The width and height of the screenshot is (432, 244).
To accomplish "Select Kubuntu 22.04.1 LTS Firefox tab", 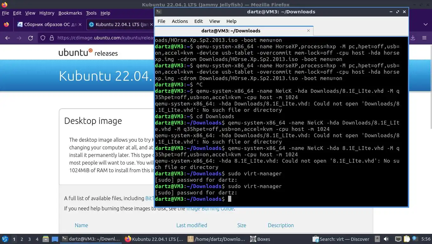I will tap(120, 24).
